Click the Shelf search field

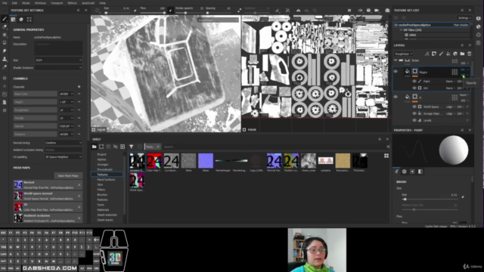coord(274,147)
